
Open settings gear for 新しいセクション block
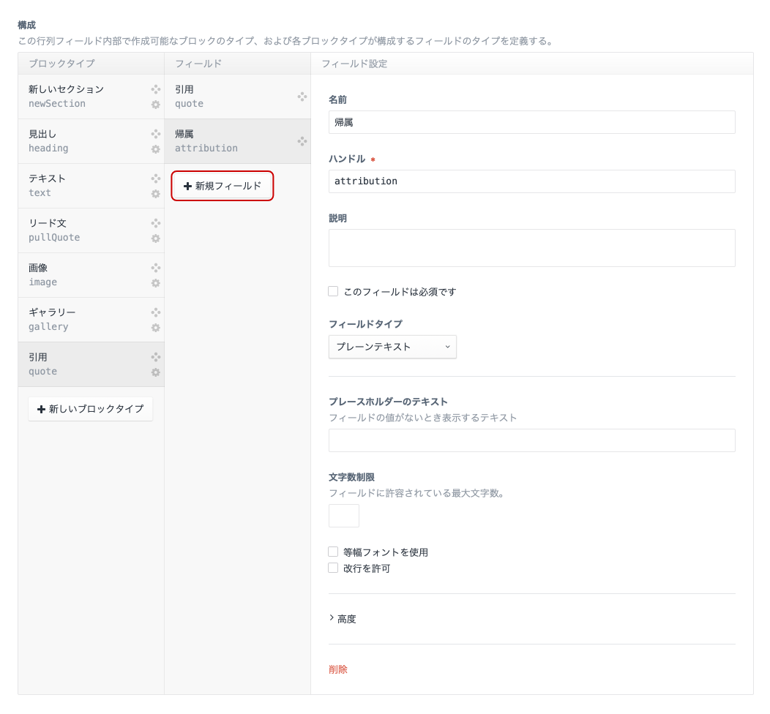coord(155,105)
